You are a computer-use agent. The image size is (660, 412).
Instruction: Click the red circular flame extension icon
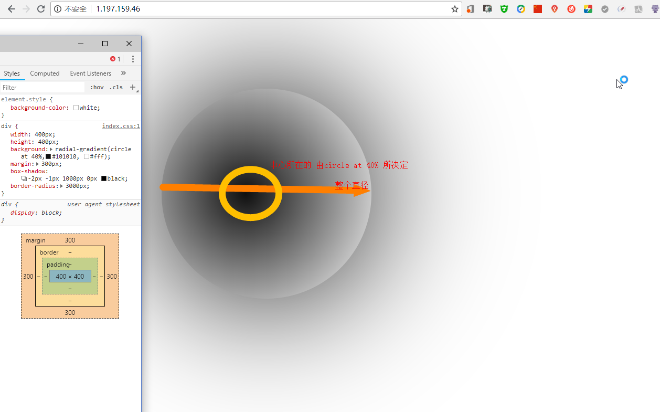pos(571,9)
